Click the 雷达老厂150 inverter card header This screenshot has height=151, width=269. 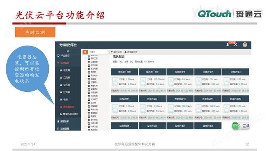pos(152,72)
